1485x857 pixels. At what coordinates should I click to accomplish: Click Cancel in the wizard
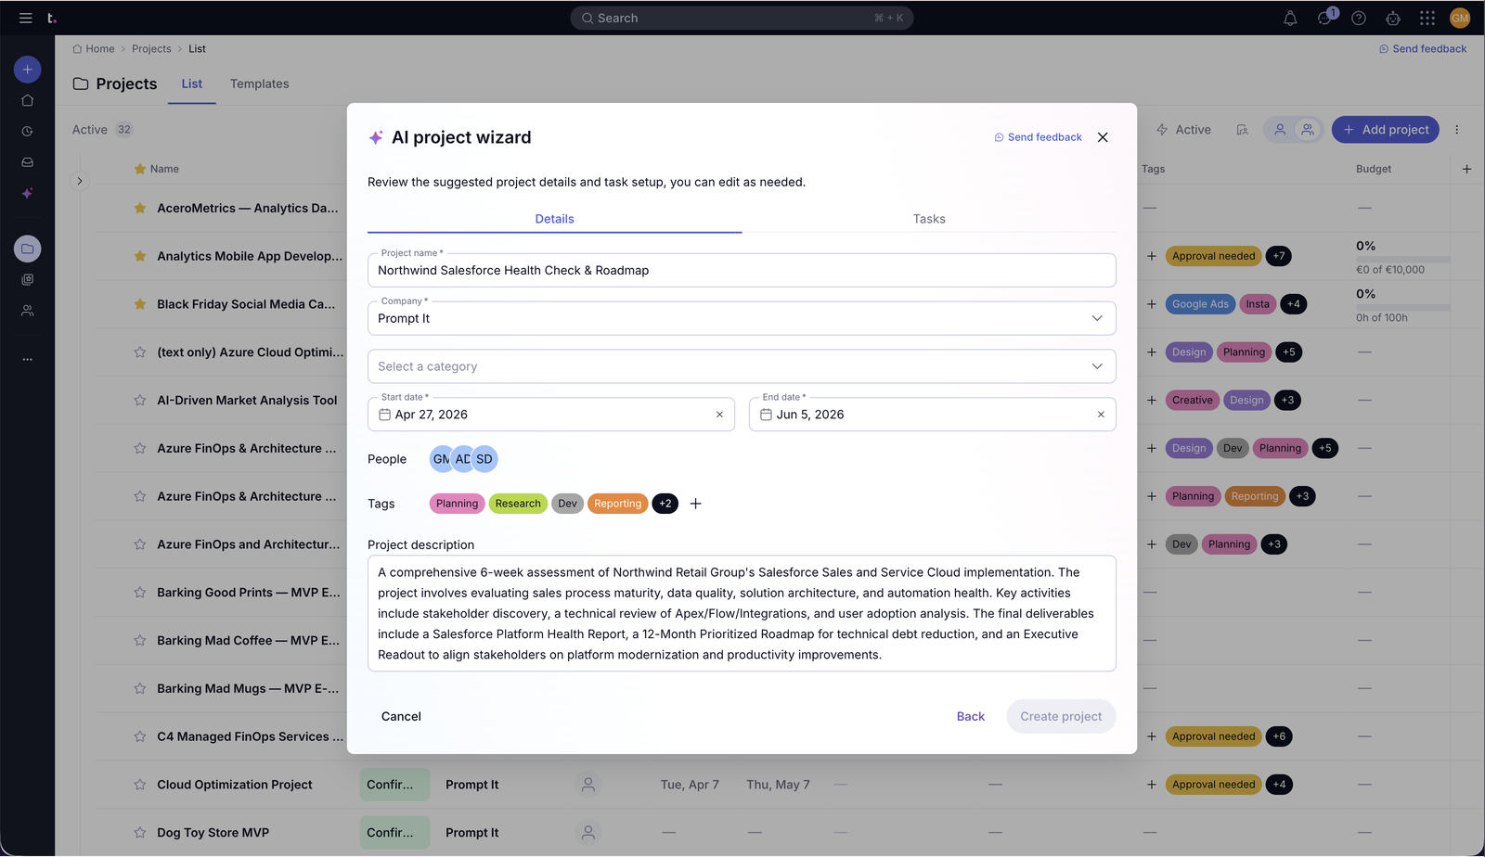pyautogui.click(x=401, y=716)
